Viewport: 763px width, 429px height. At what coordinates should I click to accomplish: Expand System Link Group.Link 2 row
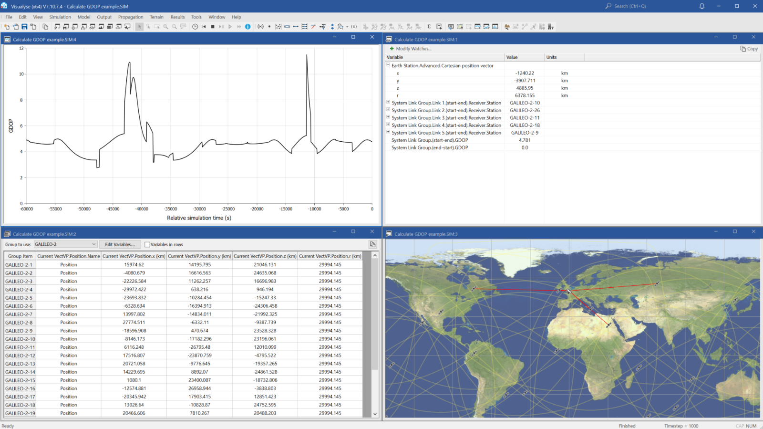pyautogui.click(x=388, y=110)
